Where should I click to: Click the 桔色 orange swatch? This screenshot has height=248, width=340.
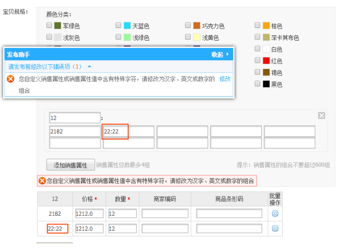pyautogui.click(x=266, y=25)
